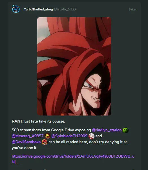This screenshot has width=148, height=170.
Task: Open the @DevilSamboxa mention
Action: point(26,142)
